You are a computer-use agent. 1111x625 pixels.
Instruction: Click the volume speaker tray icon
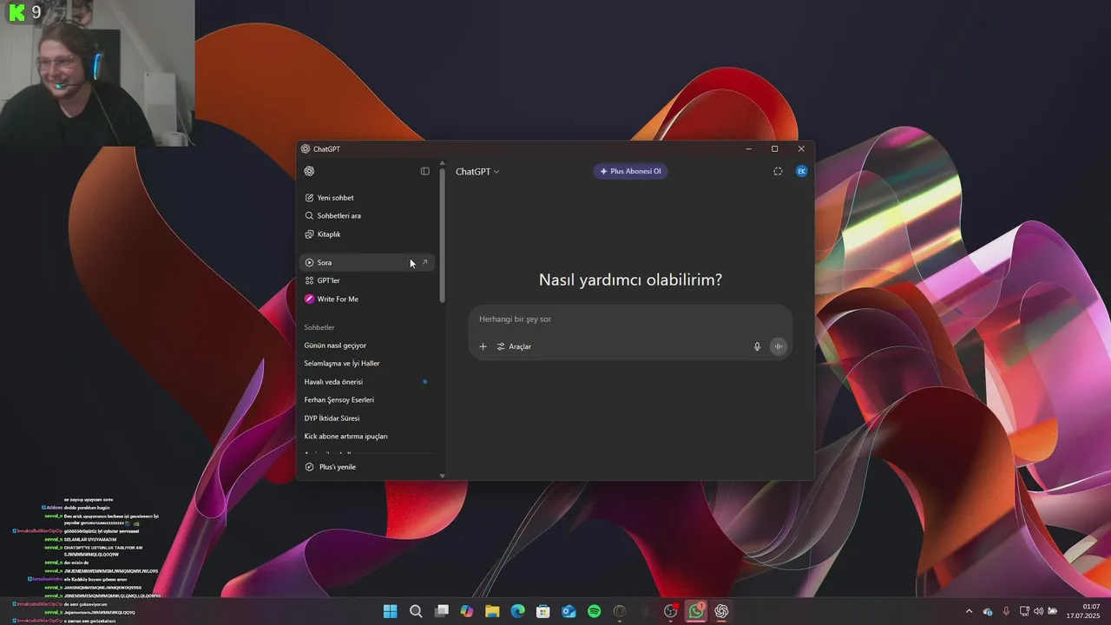click(1038, 611)
